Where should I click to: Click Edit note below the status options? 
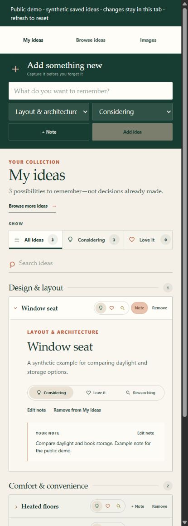click(36, 410)
